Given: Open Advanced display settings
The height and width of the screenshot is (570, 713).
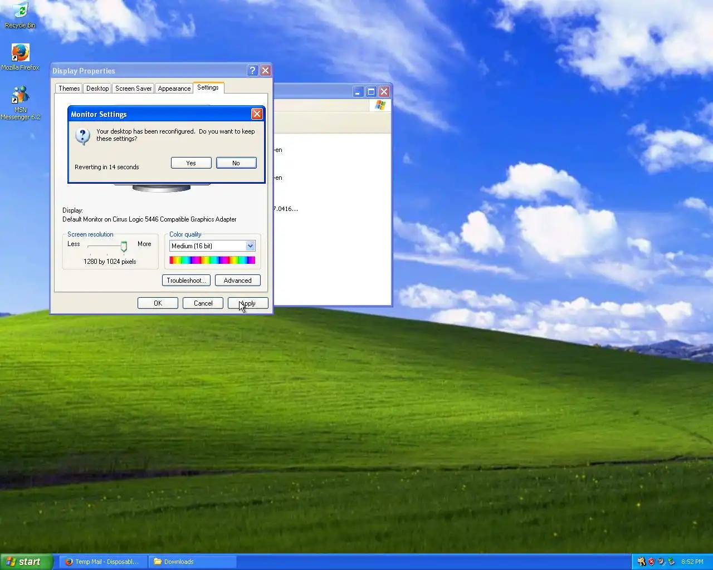Looking at the screenshot, I should [237, 280].
